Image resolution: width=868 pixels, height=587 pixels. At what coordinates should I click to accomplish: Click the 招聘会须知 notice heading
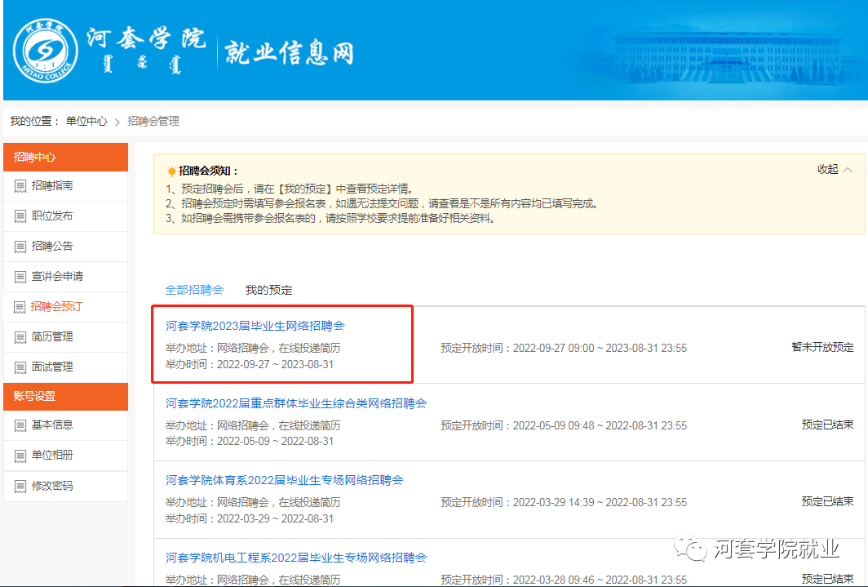point(208,171)
